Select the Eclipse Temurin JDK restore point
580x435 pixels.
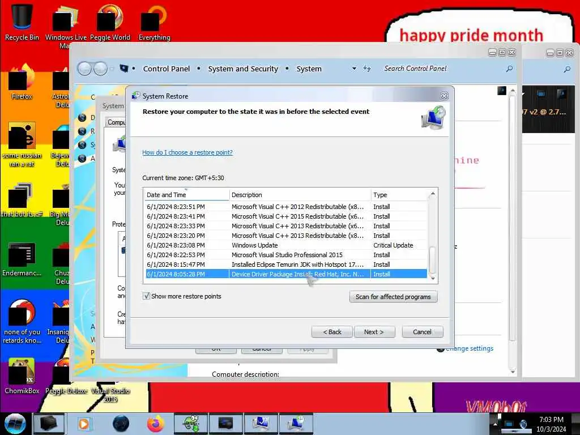point(285,265)
